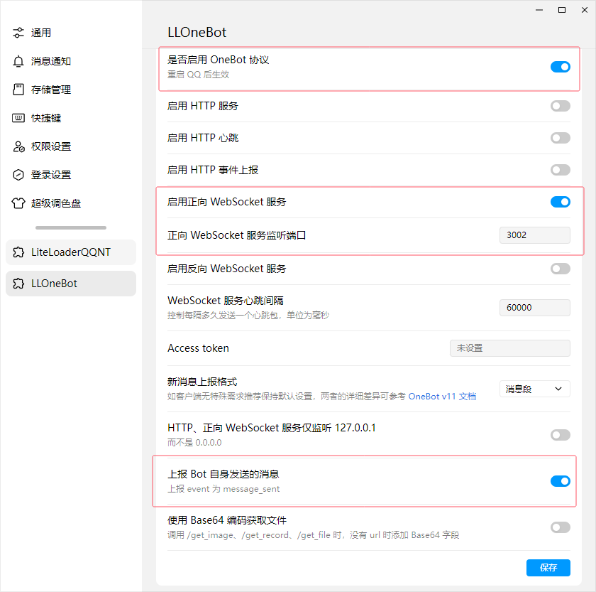Click the 新消息上报格式 label
This screenshot has height=592, width=596.
202,382
